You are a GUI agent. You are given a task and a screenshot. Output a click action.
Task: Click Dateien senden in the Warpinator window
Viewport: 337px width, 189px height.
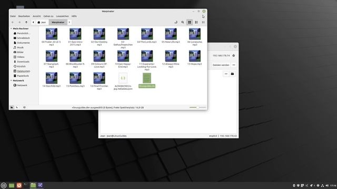pos(221,65)
